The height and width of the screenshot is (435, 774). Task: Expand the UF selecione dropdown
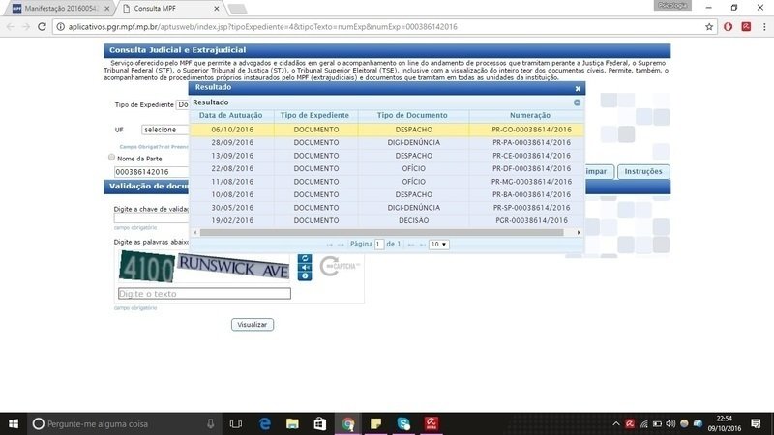click(165, 129)
